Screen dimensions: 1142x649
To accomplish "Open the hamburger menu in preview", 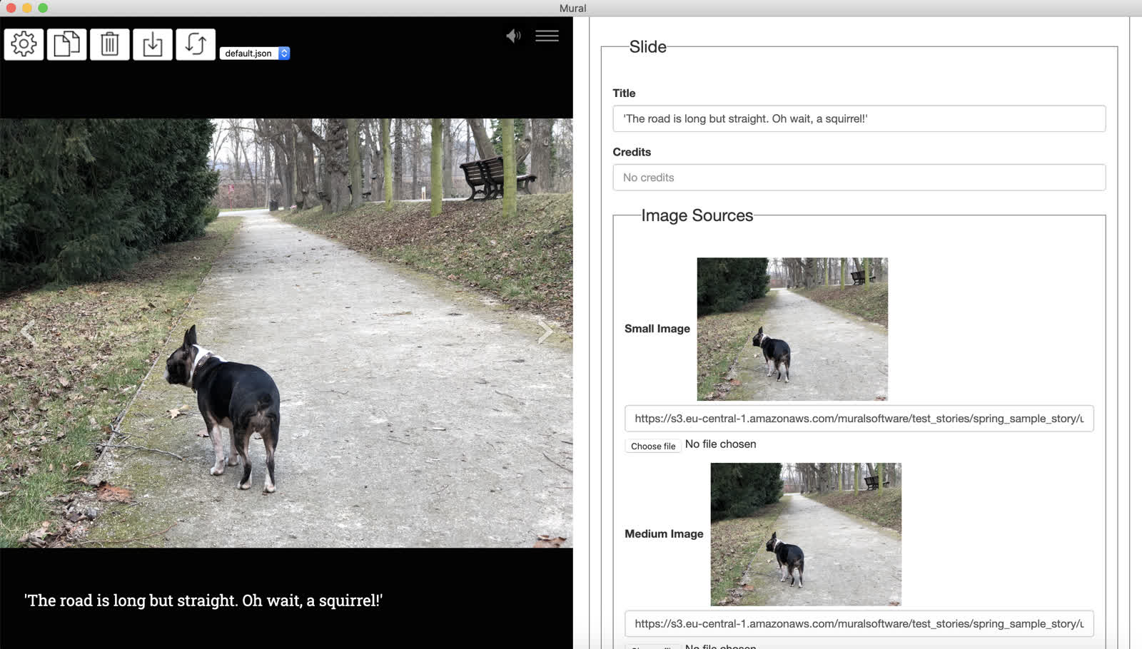I will (x=547, y=36).
